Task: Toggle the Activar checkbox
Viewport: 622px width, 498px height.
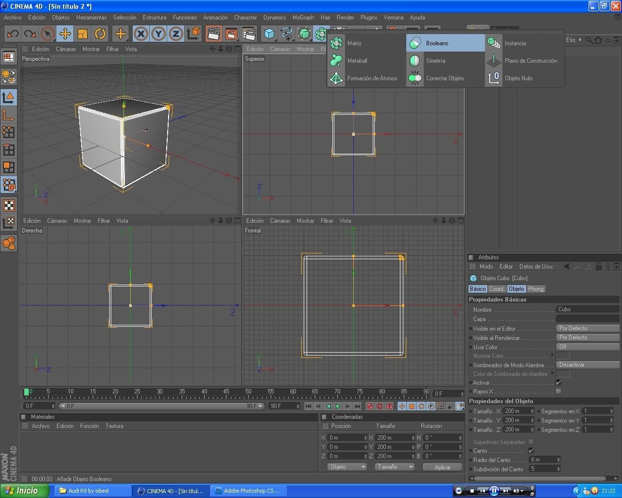Action: coord(558,383)
